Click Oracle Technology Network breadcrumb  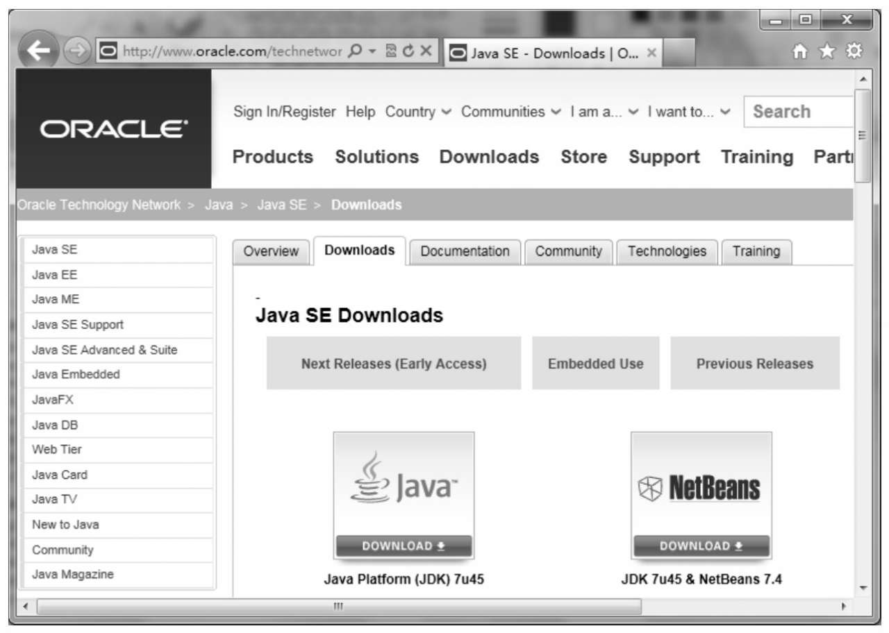99,205
